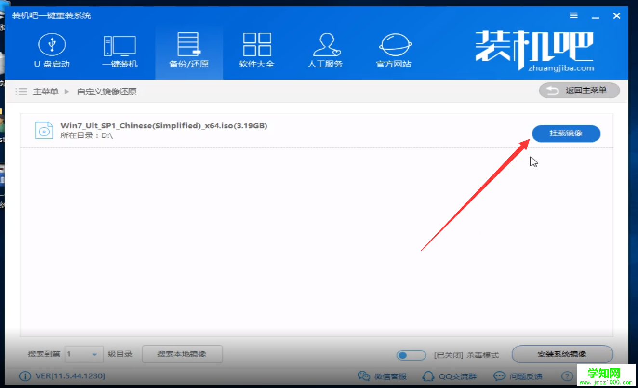Close the 装机吧 window
This screenshot has height=388, width=638.
click(x=616, y=16)
